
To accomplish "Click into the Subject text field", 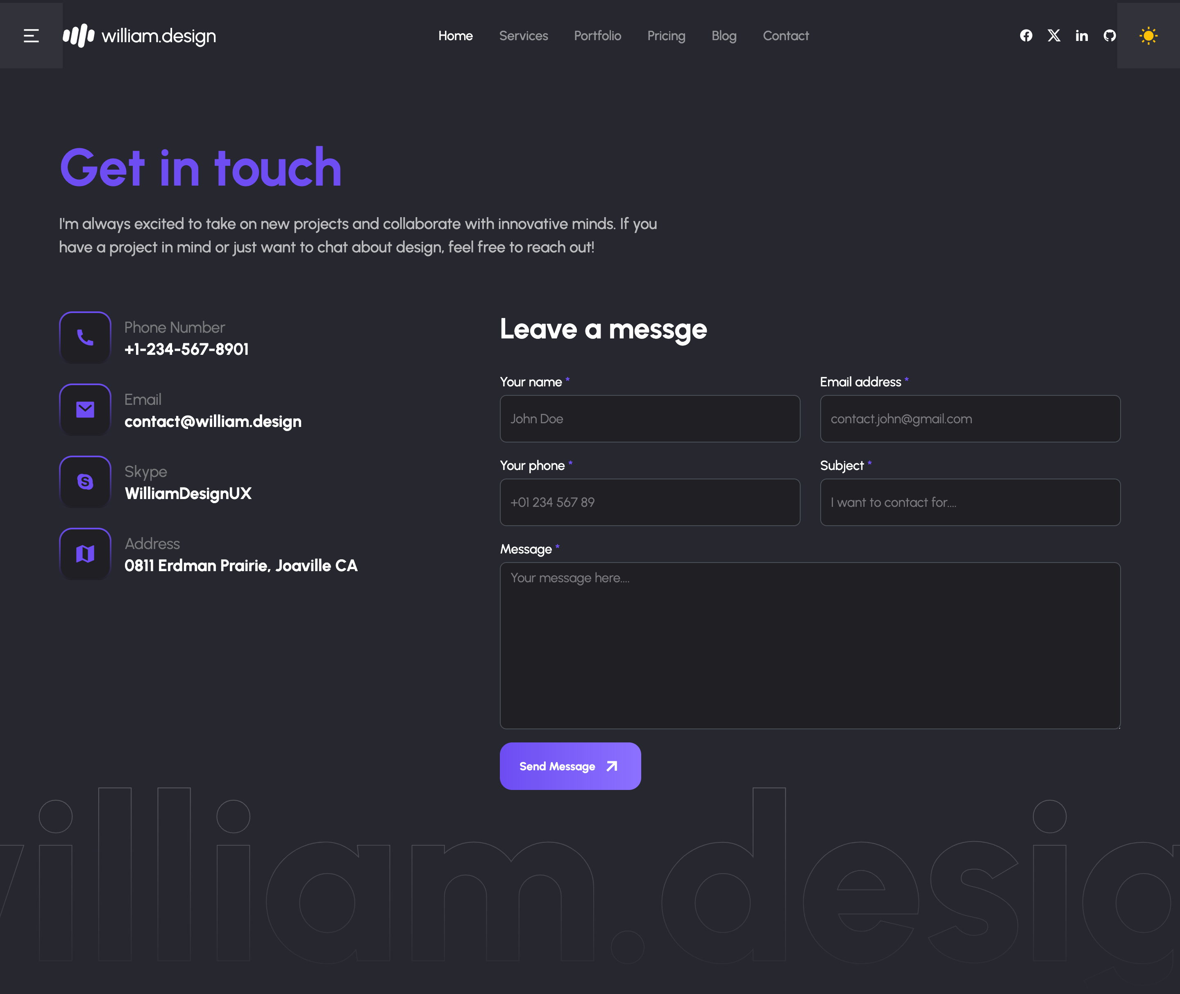I will coord(970,502).
